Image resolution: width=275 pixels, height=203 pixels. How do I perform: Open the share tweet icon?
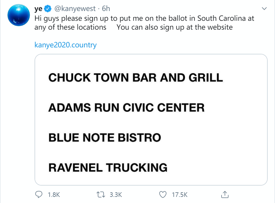pyautogui.click(x=225, y=194)
